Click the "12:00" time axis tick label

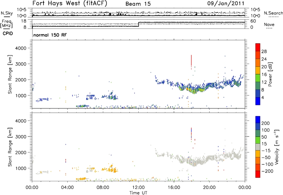pyautogui.click(x=138, y=188)
